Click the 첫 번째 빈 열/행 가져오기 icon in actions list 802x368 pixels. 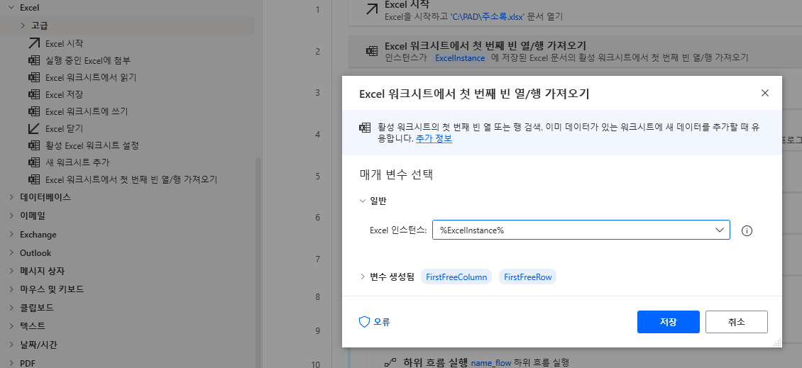(34, 179)
